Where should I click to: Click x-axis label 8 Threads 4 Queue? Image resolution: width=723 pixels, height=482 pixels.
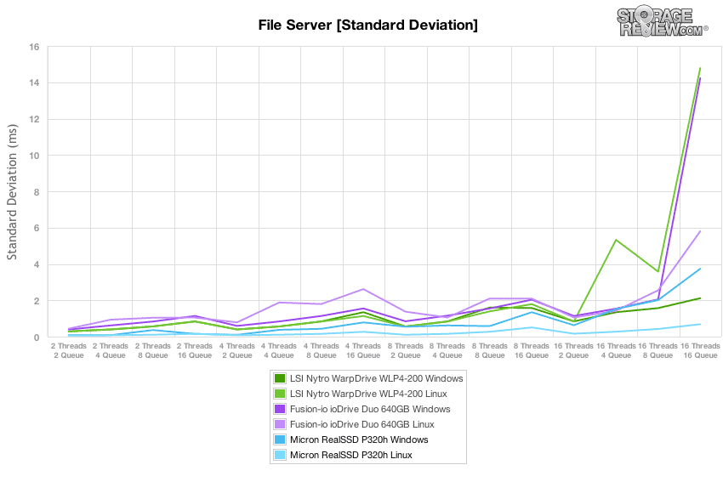[447, 351]
